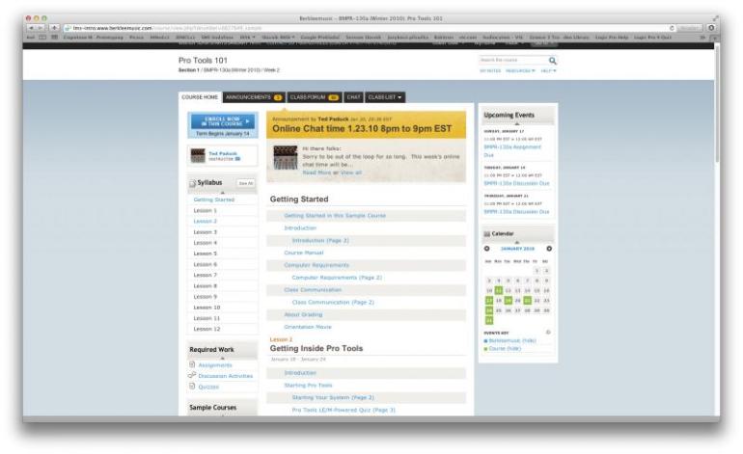This screenshot has height=454, width=743.
Task: Open Starting Your System (Page 2) link
Action: pos(333,398)
